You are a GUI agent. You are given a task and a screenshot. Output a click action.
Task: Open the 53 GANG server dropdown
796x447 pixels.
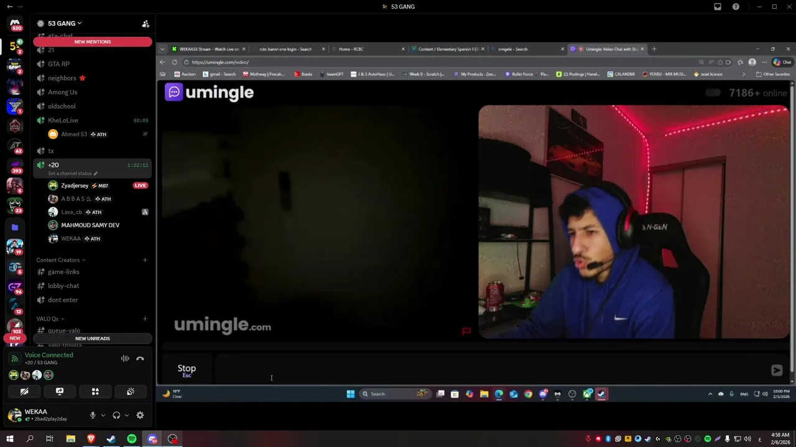(65, 24)
